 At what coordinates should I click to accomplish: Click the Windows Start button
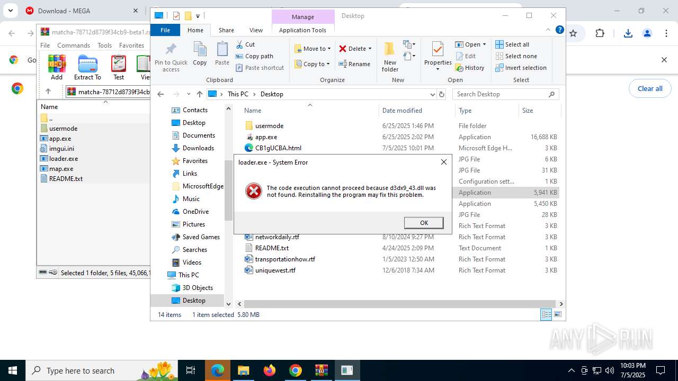(x=13, y=370)
